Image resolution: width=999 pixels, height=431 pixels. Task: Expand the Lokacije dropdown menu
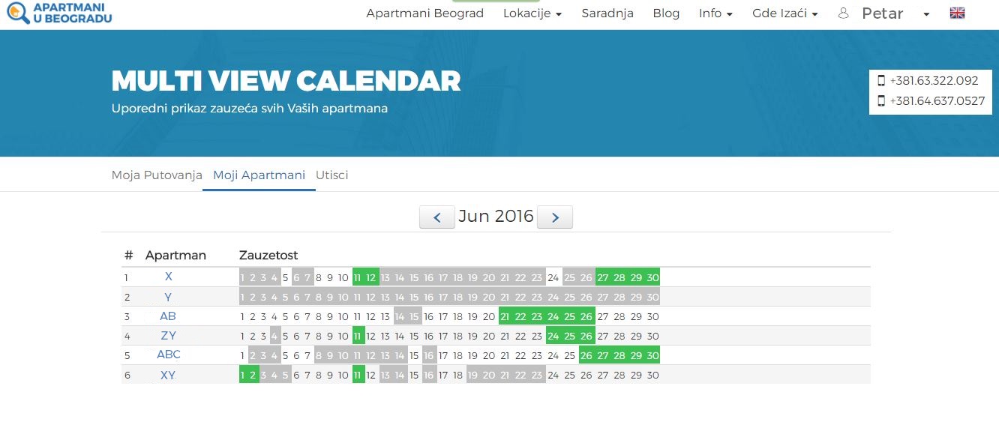click(532, 13)
